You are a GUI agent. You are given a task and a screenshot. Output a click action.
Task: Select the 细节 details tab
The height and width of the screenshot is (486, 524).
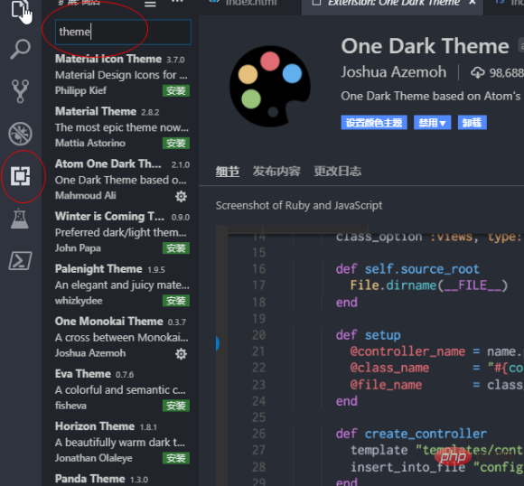pyautogui.click(x=228, y=171)
